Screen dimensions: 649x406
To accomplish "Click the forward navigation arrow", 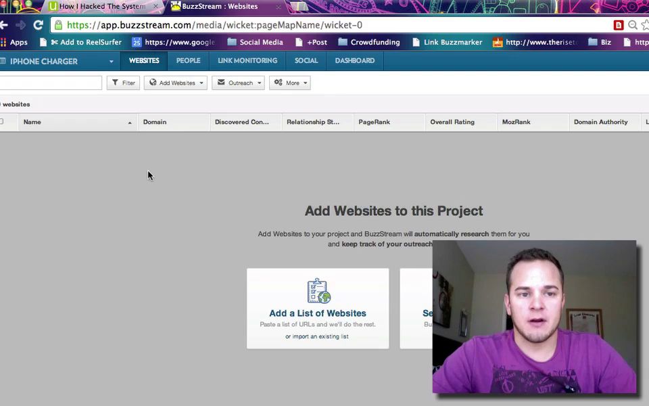I will pos(21,25).
